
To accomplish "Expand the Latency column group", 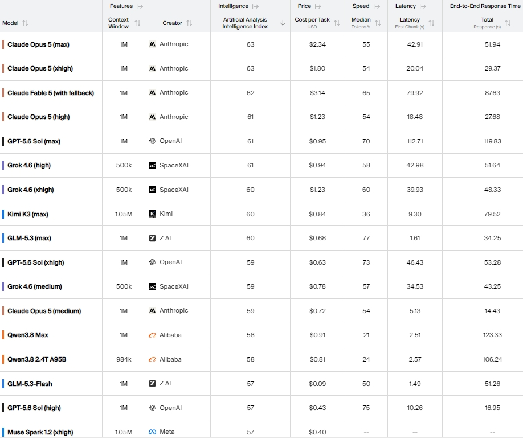I will tap(423, 6).
